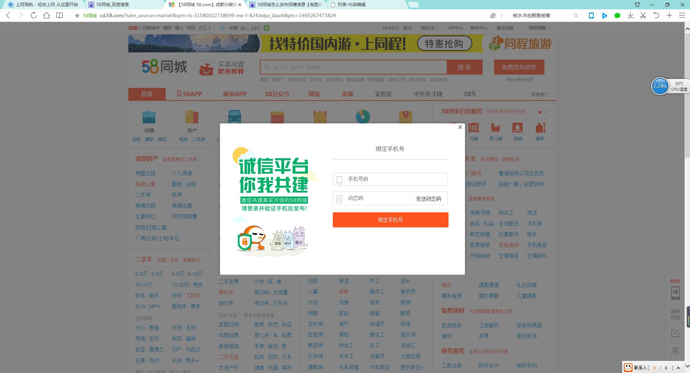
Task: Open the 同程旅游 banner advertisement
Action: (340, 43)
